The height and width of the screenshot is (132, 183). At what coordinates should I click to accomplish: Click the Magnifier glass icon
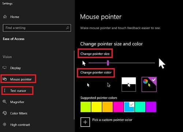pos(5,102)
